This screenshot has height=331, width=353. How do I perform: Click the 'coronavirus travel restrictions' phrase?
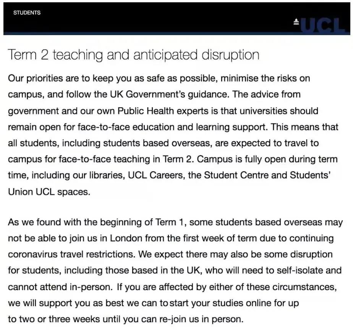click(x=71, y=255)
